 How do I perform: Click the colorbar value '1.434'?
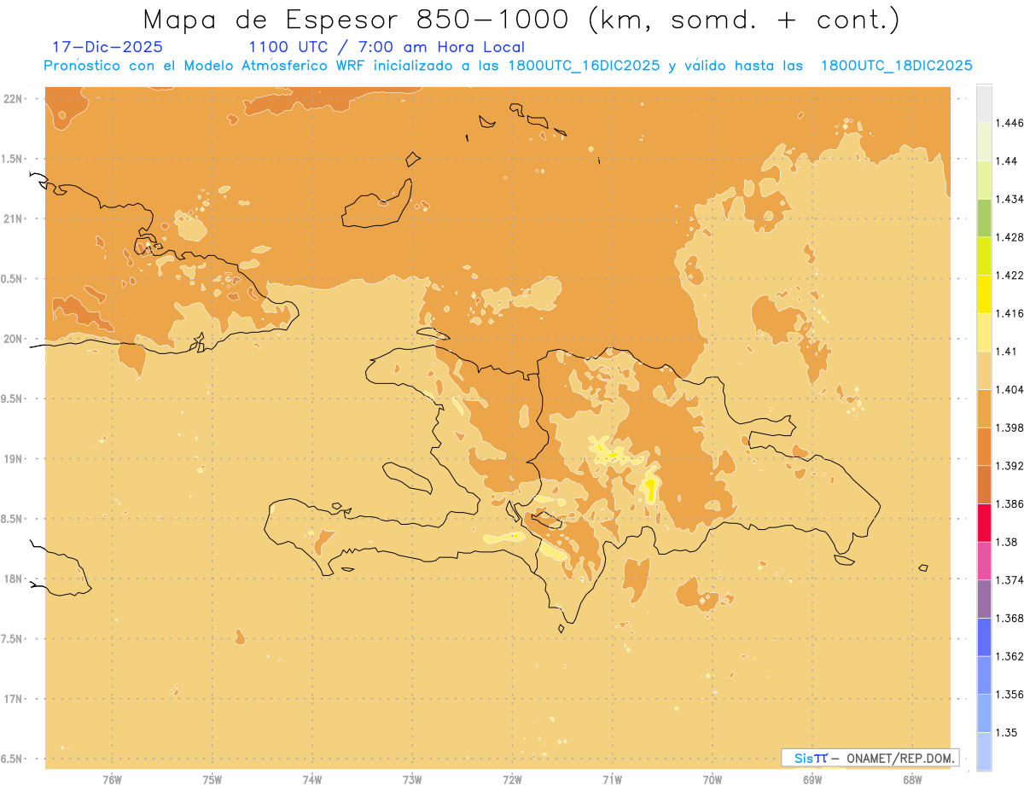1009,199
